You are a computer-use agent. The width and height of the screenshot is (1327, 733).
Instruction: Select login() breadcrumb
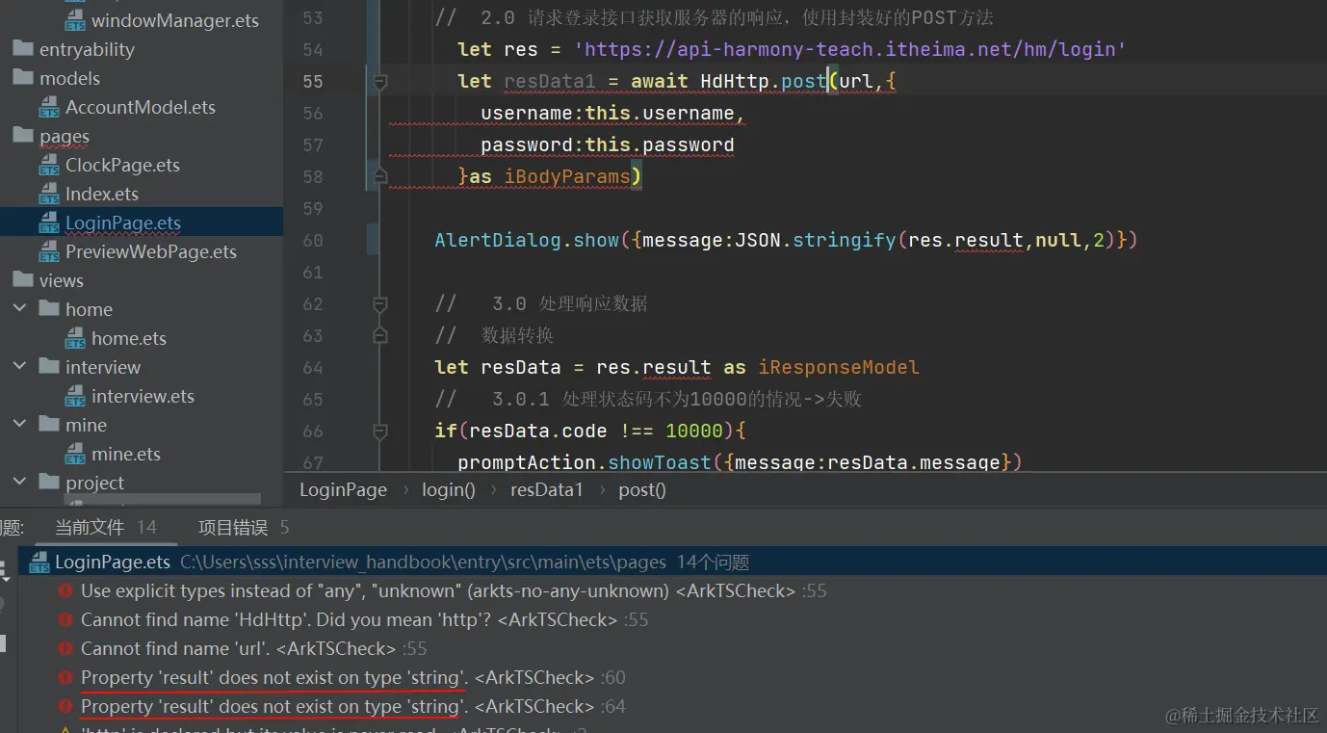449,489
